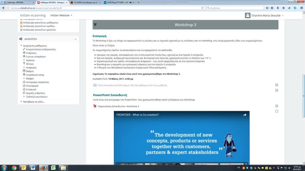Toggle eye icon for Απόκρυψη γεγονότων ομάδων
This screenshot has width=305, height=171.
click(x=21, y=26)
